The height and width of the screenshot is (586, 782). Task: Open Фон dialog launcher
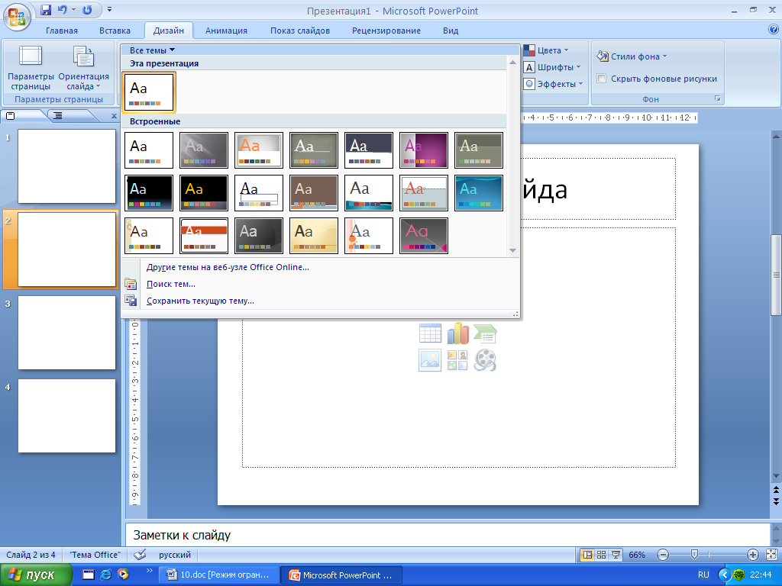point(718,98)
